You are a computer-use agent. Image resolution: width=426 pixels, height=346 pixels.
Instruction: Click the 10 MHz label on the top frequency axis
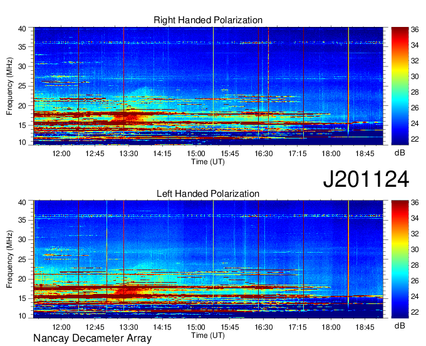22,142
